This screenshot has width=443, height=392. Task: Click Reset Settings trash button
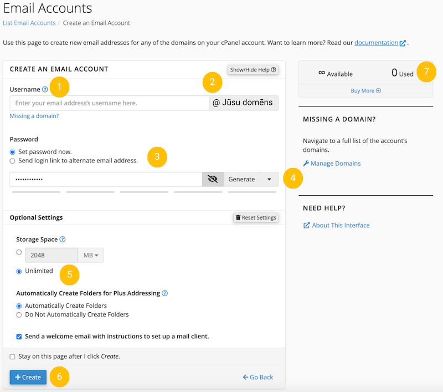(x=255, y=217)
